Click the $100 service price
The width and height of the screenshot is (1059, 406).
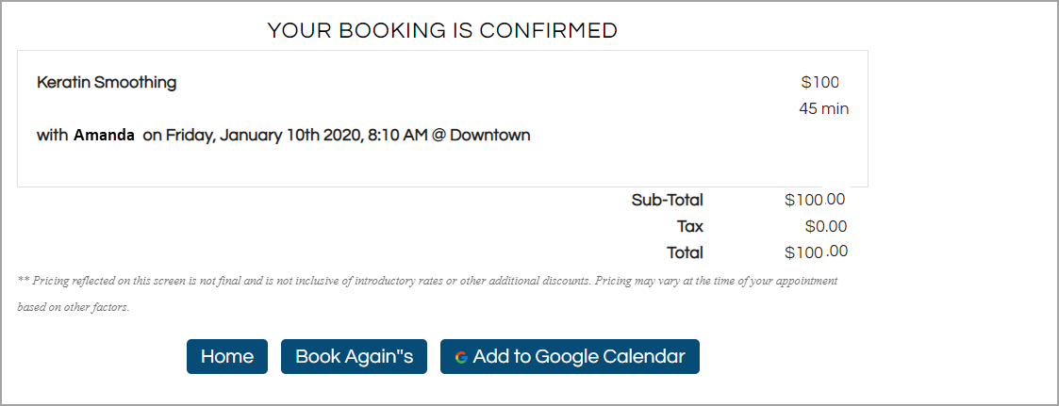click(819, 82)
